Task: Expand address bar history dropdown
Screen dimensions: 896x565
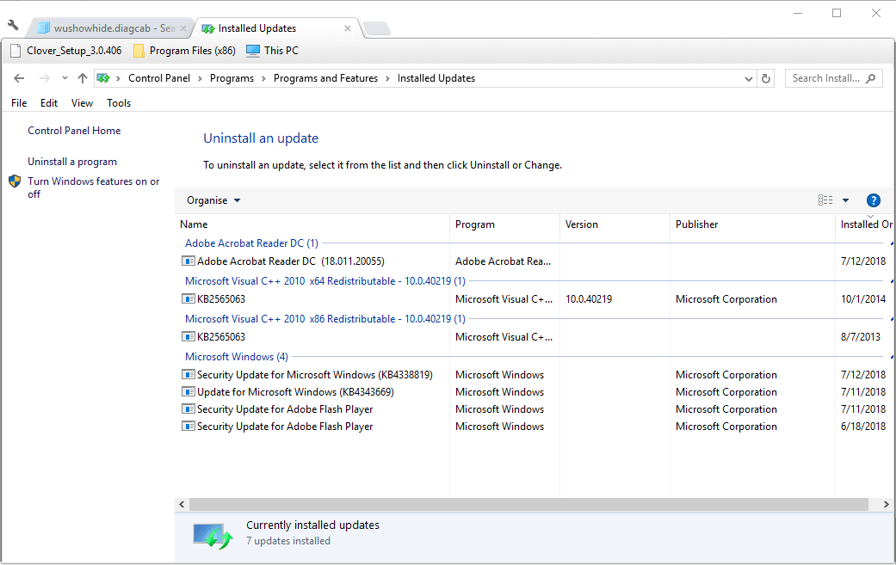Action: (x=749, y=78)
